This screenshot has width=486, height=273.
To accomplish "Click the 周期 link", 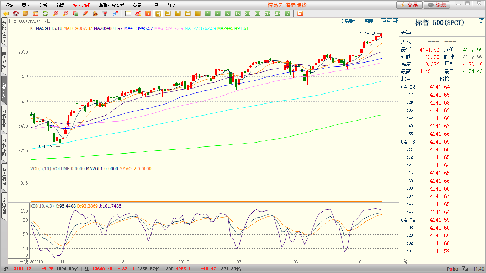I will tap(369, 21).
